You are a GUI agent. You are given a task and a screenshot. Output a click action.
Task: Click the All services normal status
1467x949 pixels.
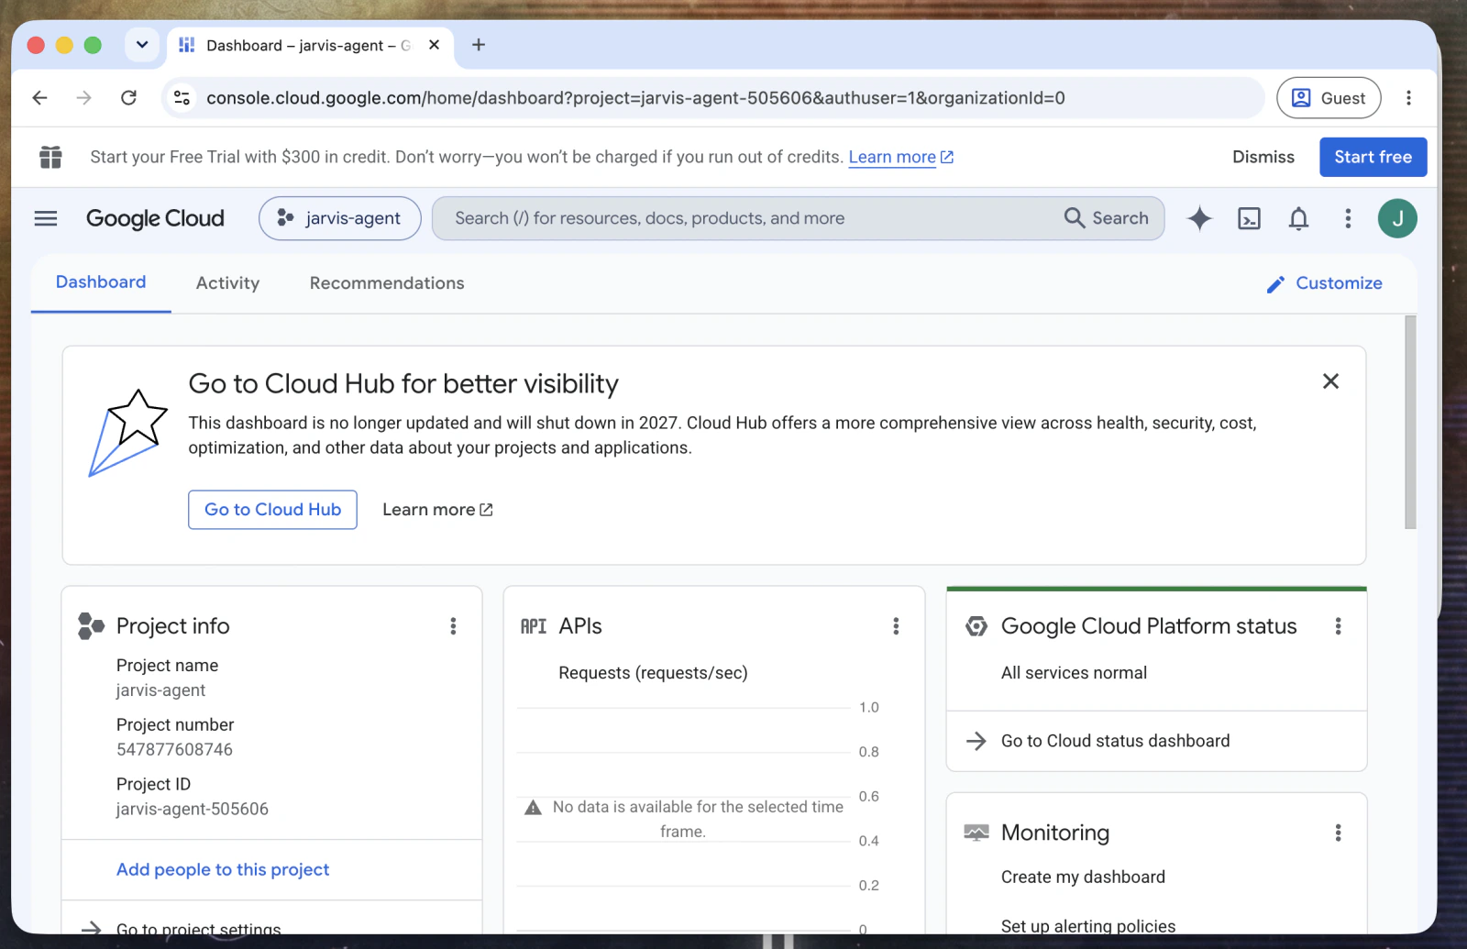(1074, 673)
